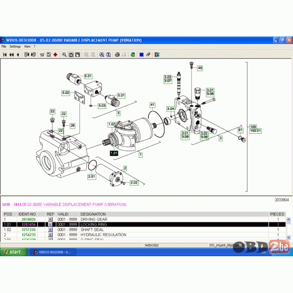293x293 pixels.
Task: Click diagram label 1.01
Action: point(114,153)
